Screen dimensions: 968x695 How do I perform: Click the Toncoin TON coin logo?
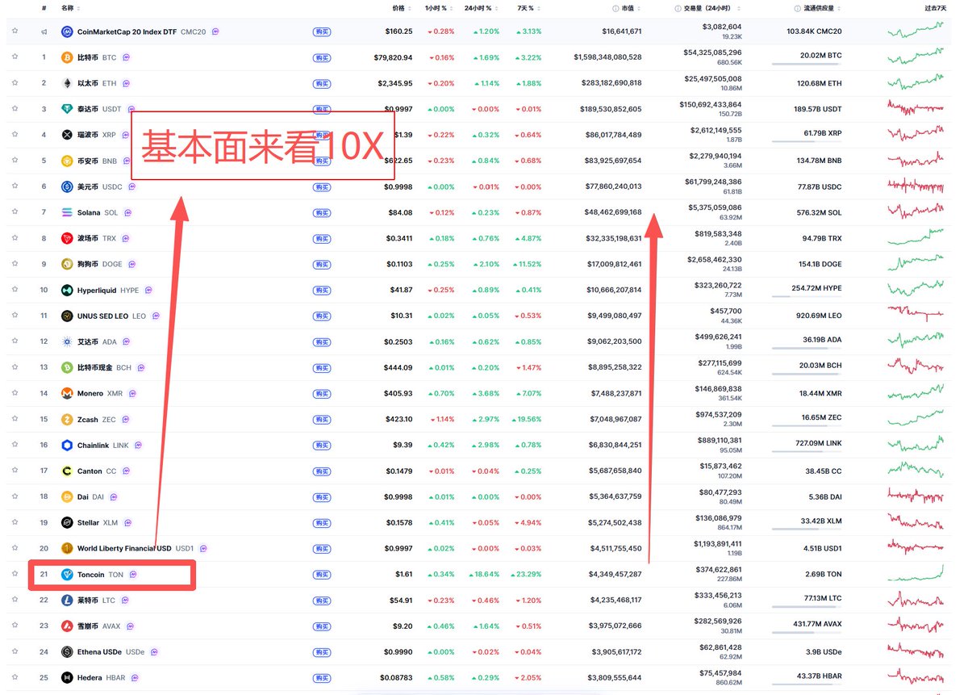(x=68, y=574)
